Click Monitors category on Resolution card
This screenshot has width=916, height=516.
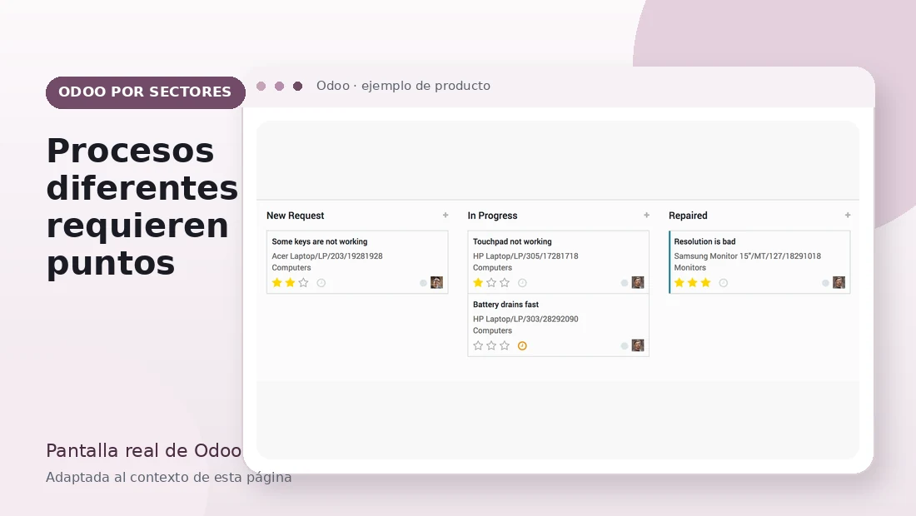690,267
